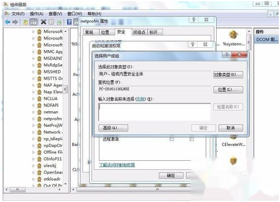Click the black X delete toolbar icon
The image size is (280, 202).
43,22
